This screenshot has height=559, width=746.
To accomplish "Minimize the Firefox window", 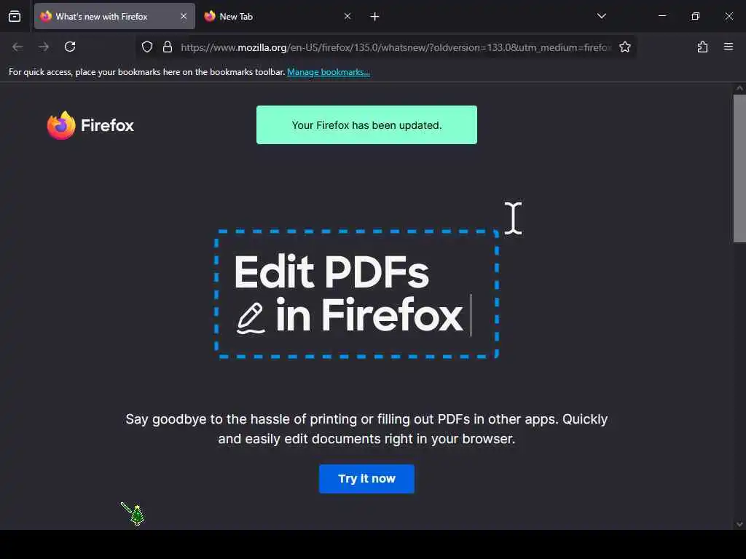I will pyautogui.click(x=661, y=16).
